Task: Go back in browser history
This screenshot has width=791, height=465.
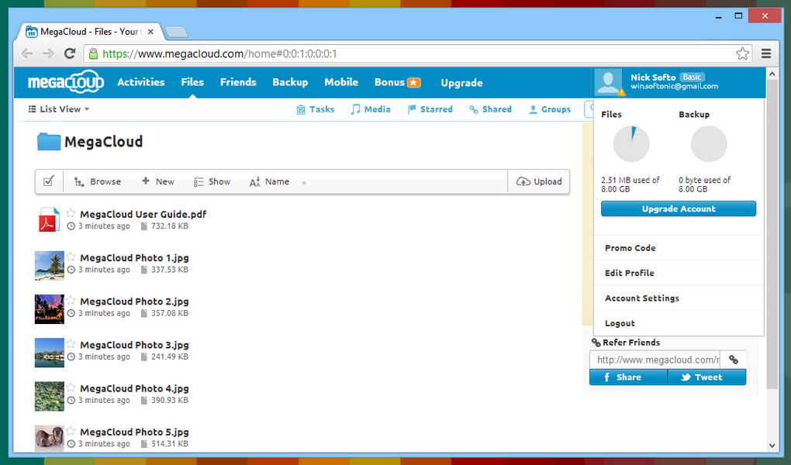Action: pos(26,53)
